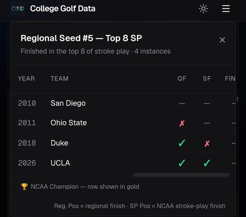Open the hamburger navigation menu

(x=226, y=9)
